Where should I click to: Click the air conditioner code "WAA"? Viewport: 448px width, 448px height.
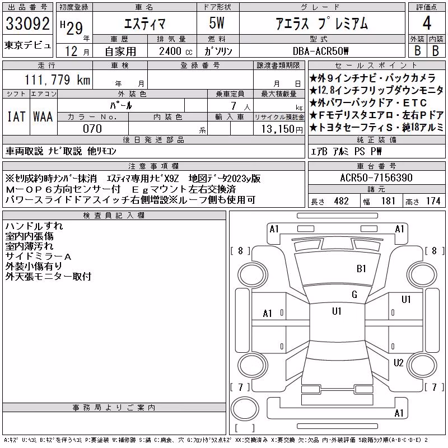43,117
